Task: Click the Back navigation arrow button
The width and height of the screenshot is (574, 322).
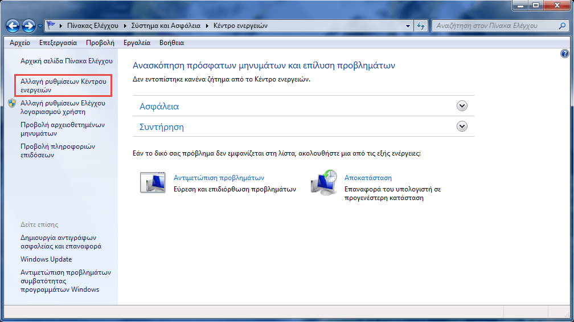Action: click(x=13, y=26)
